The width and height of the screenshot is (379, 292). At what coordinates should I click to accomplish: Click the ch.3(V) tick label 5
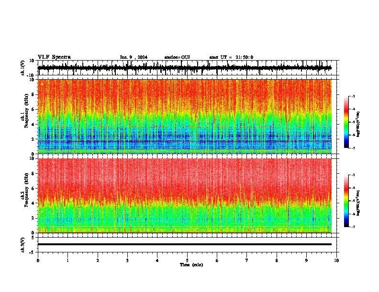point(33,238)
